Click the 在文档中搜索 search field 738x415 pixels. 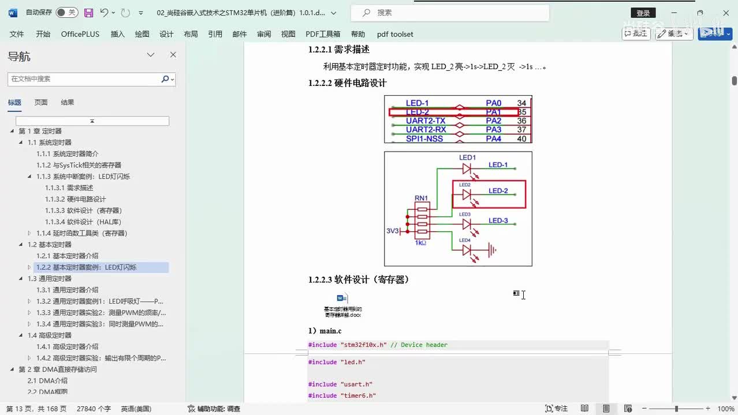coord(84,79)
